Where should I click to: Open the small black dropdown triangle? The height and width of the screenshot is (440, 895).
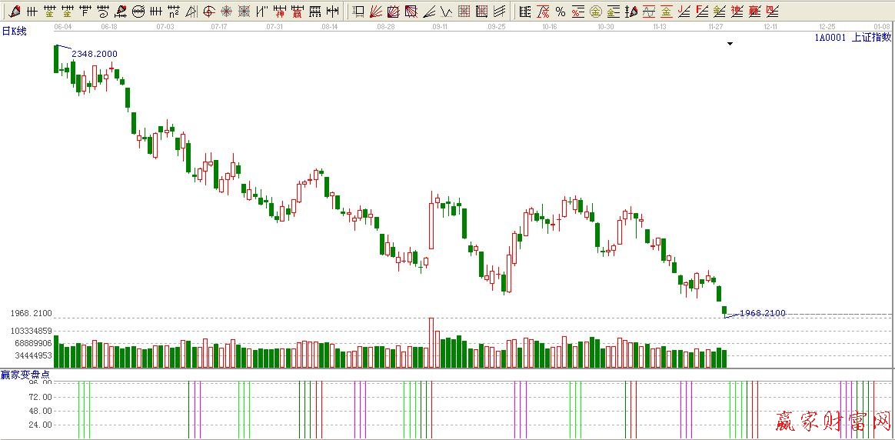[730, 44]
